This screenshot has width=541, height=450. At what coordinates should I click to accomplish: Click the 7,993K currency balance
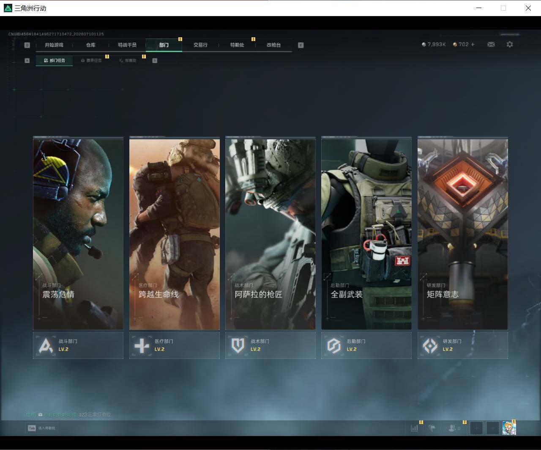click(434, 44)
